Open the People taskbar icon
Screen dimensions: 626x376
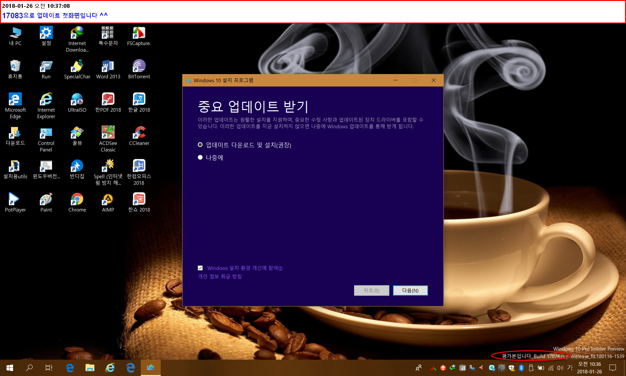point(419,368)
